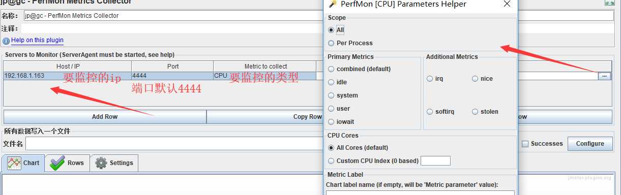The width and height of the screenshot is (621, 195).
Task: Select the 192.168.1.163 host cell
Action: (67, 76)
